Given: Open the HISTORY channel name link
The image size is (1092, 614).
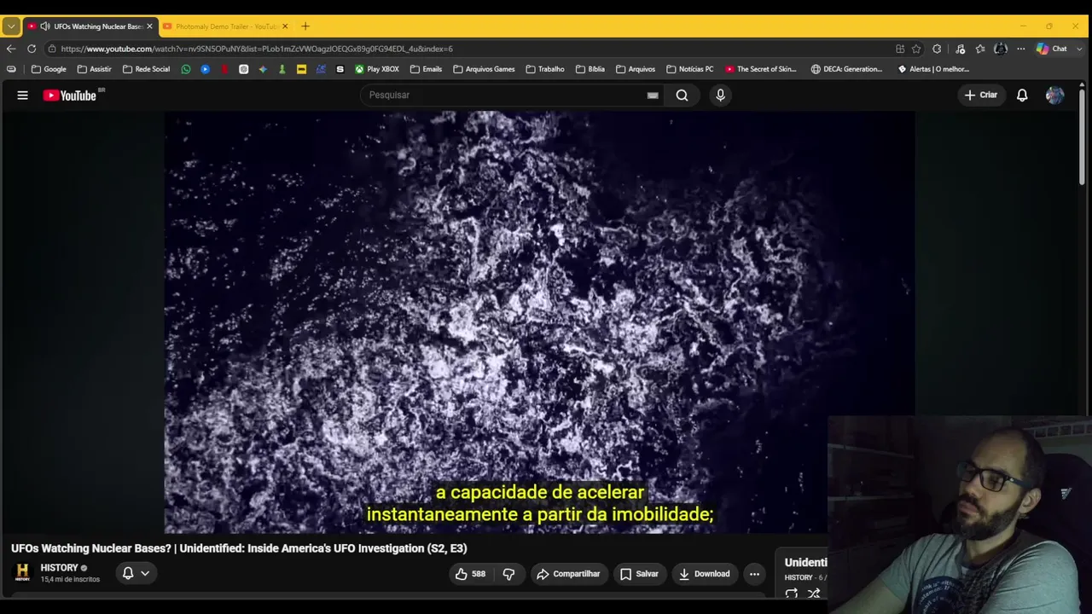Looking at the screenshot, I should [x=59, y=568].
